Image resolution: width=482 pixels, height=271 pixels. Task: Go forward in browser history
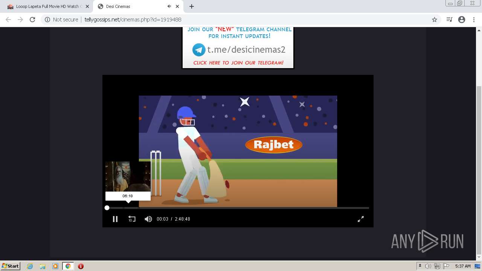pos(20,20)
